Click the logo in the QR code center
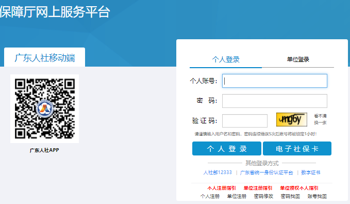This screenshot has height=204, width=350. pos(45,109)
